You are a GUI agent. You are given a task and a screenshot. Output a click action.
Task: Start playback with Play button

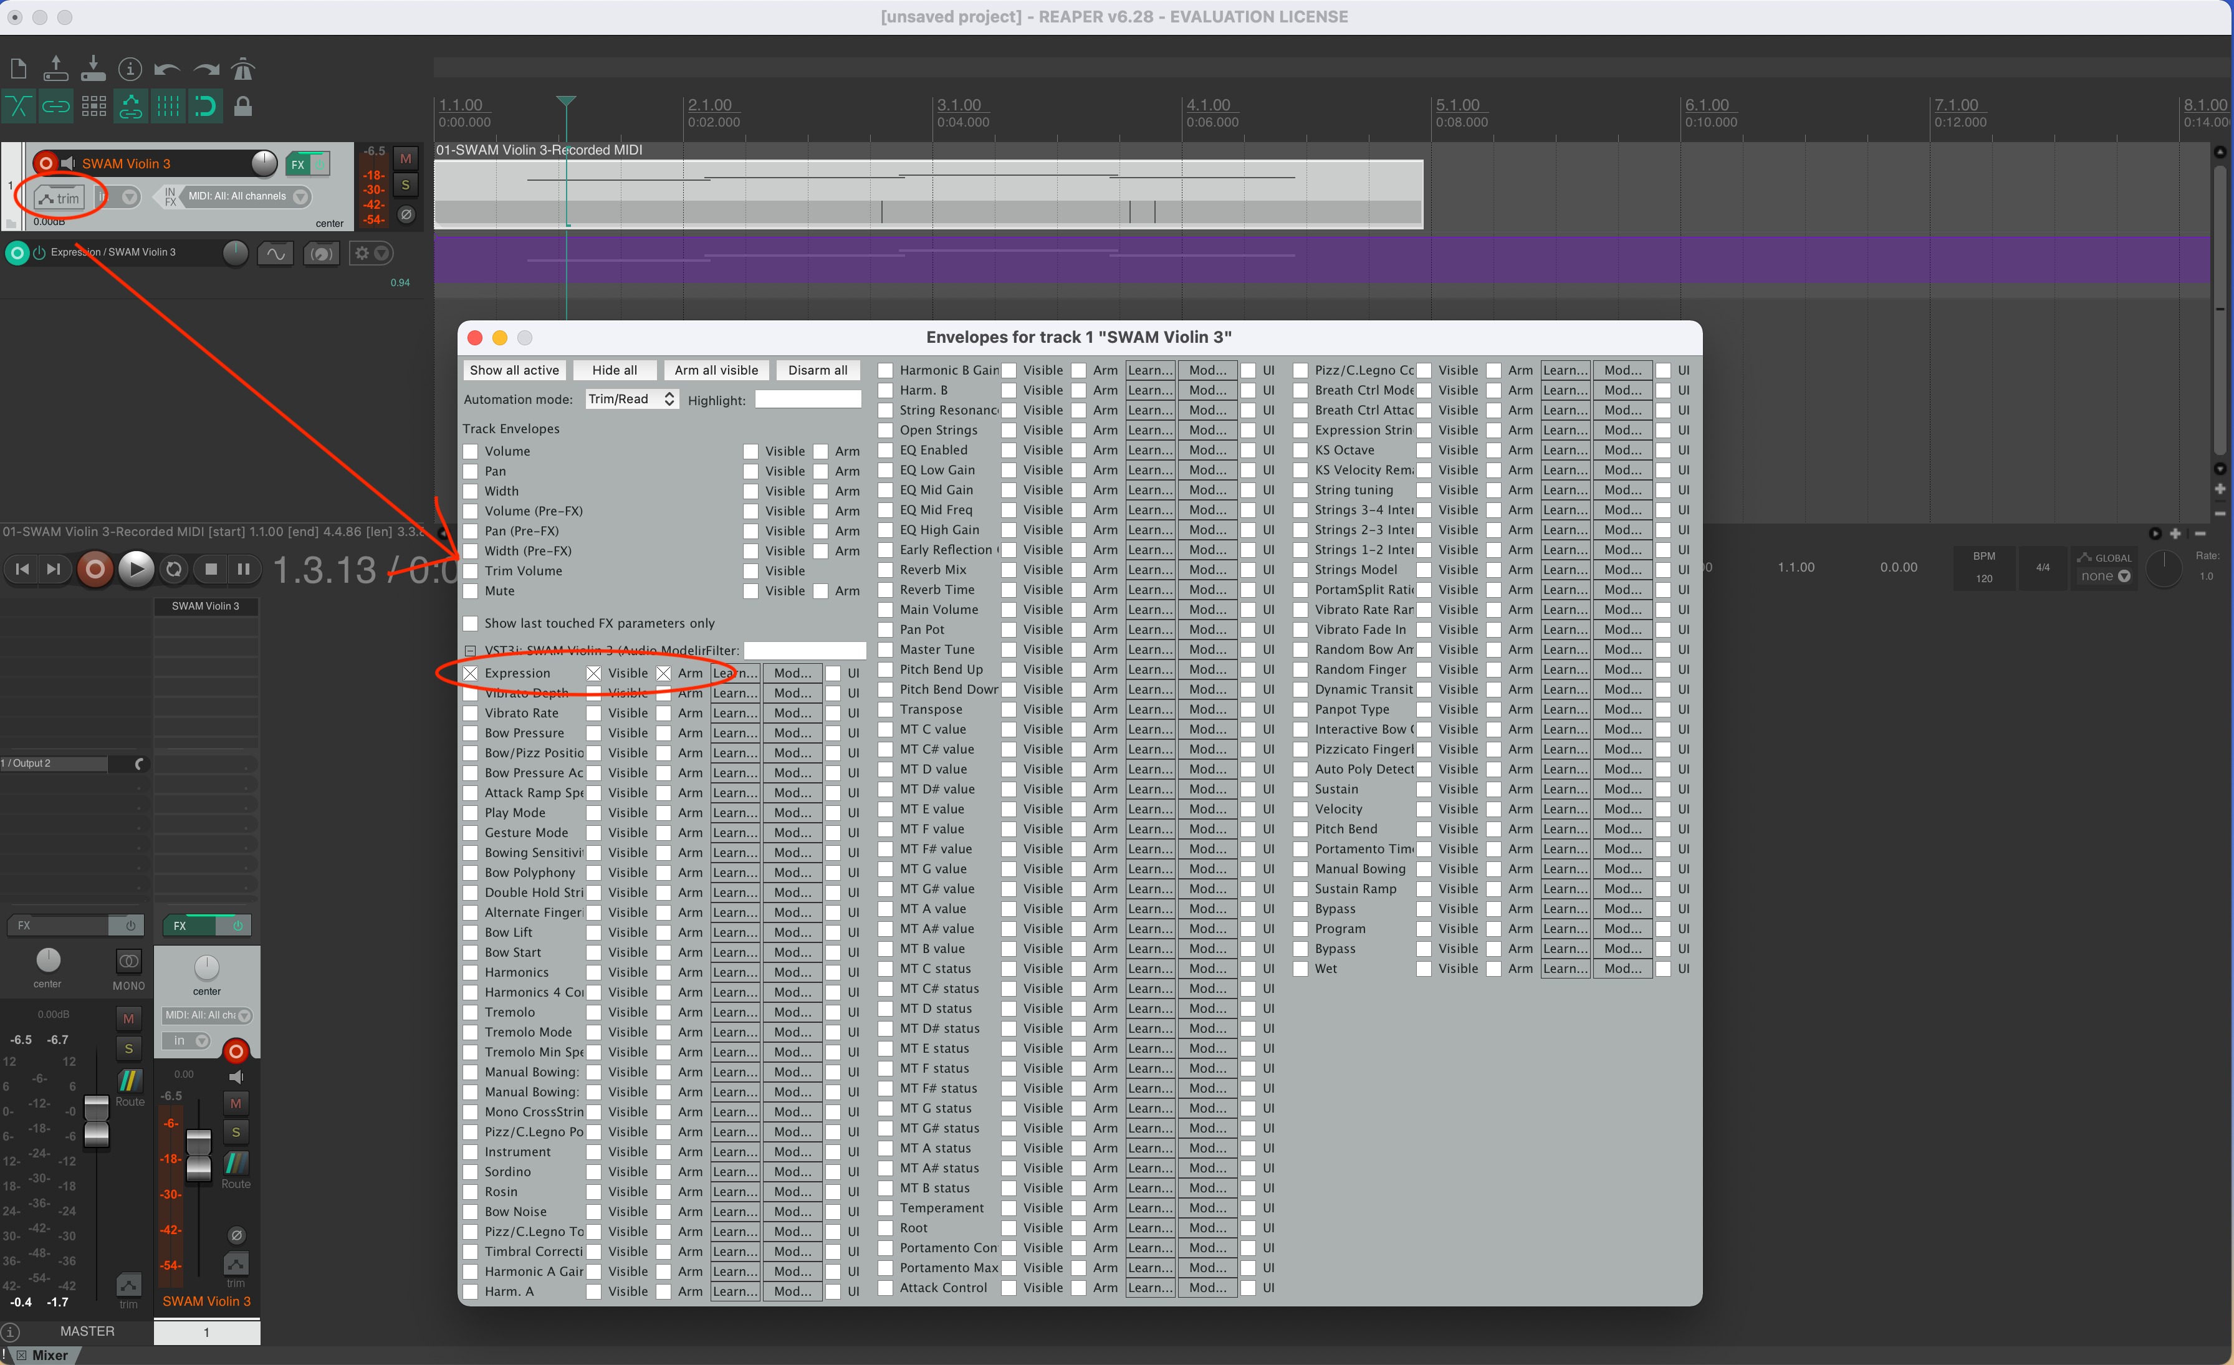pos(136,569)
